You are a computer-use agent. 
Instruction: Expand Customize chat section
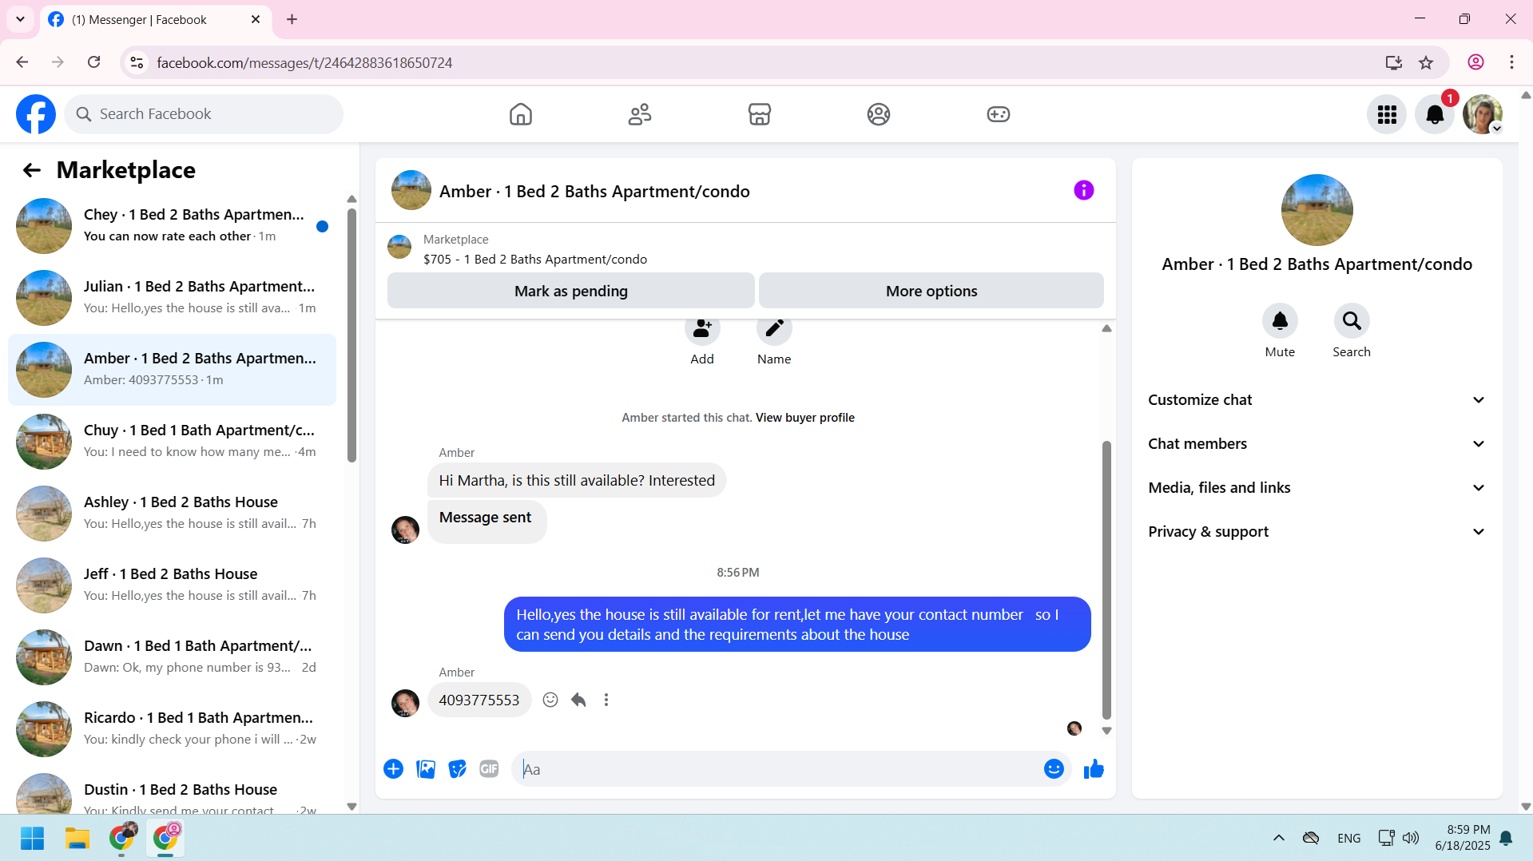pos(1317,400)
